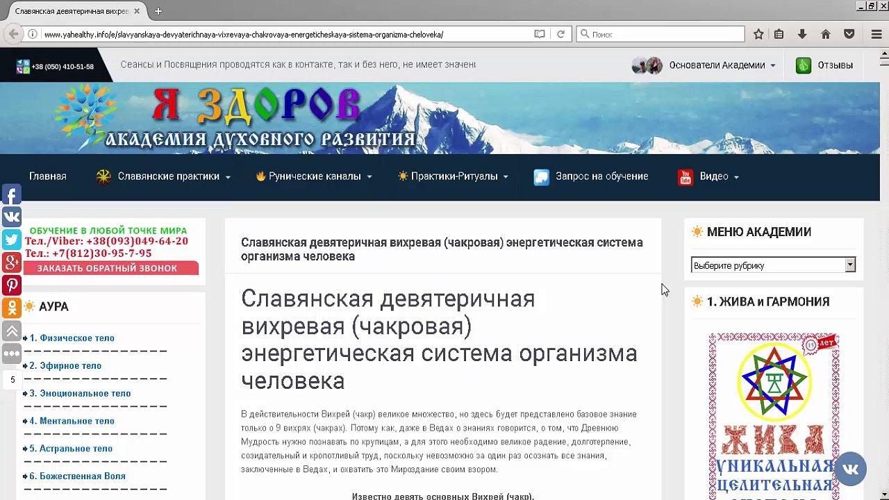Open 1. Физическое тело link

pos(72,338)
